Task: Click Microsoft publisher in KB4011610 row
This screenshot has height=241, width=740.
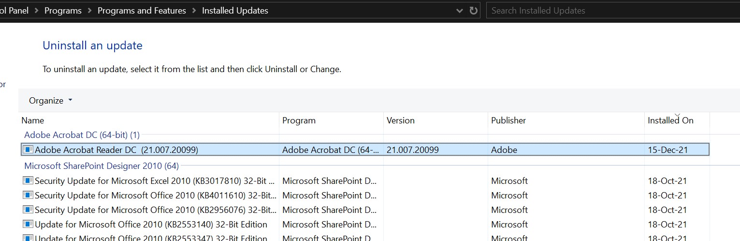Action: (509, 196)
